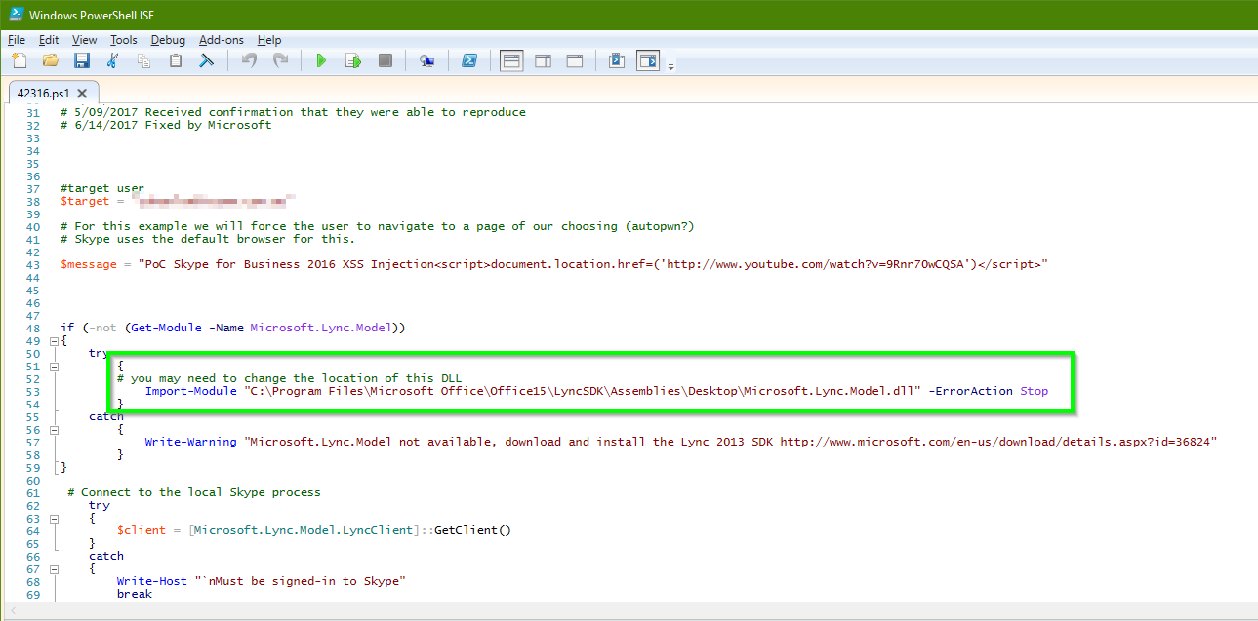Screen dimensions: 1258x621
Task: Click the Stop Operation square icon
Action: [386, 60]
